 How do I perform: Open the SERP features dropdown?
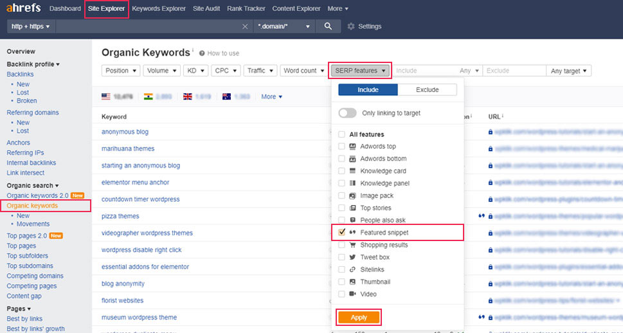[360, 71]
